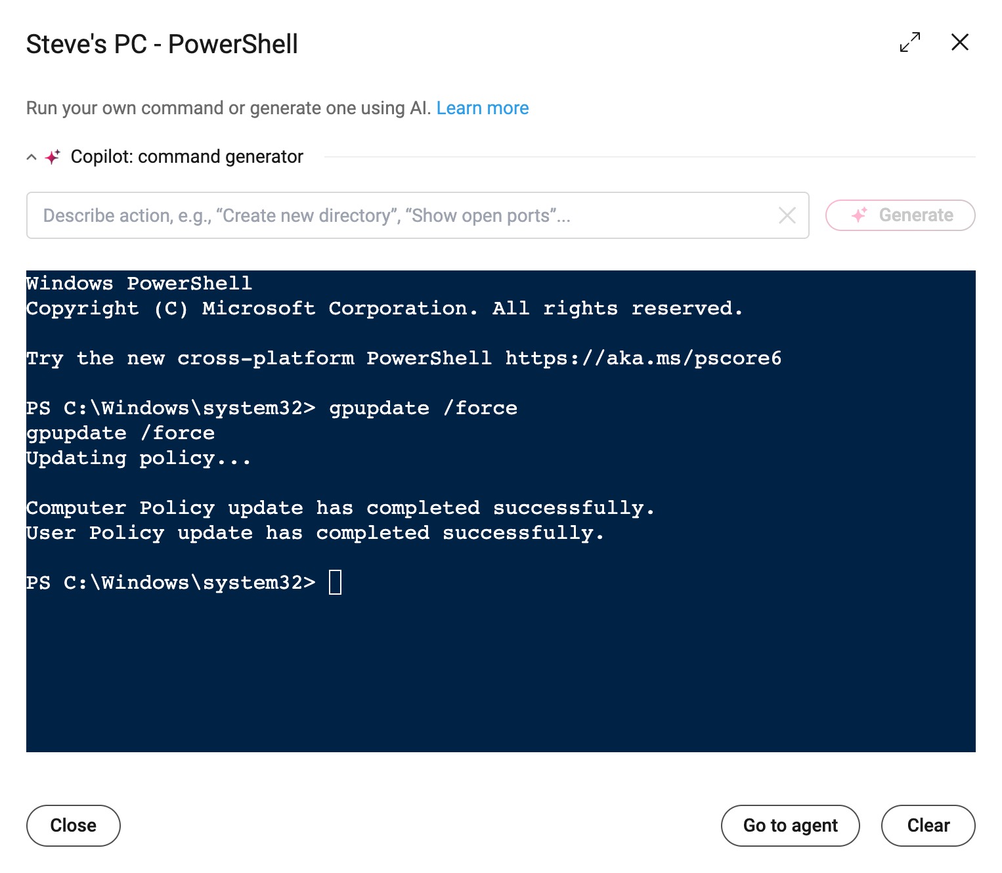Screen dimensions: 1002x873
Task: Close the dialog using the top-right X
Action: pos(960,42)
